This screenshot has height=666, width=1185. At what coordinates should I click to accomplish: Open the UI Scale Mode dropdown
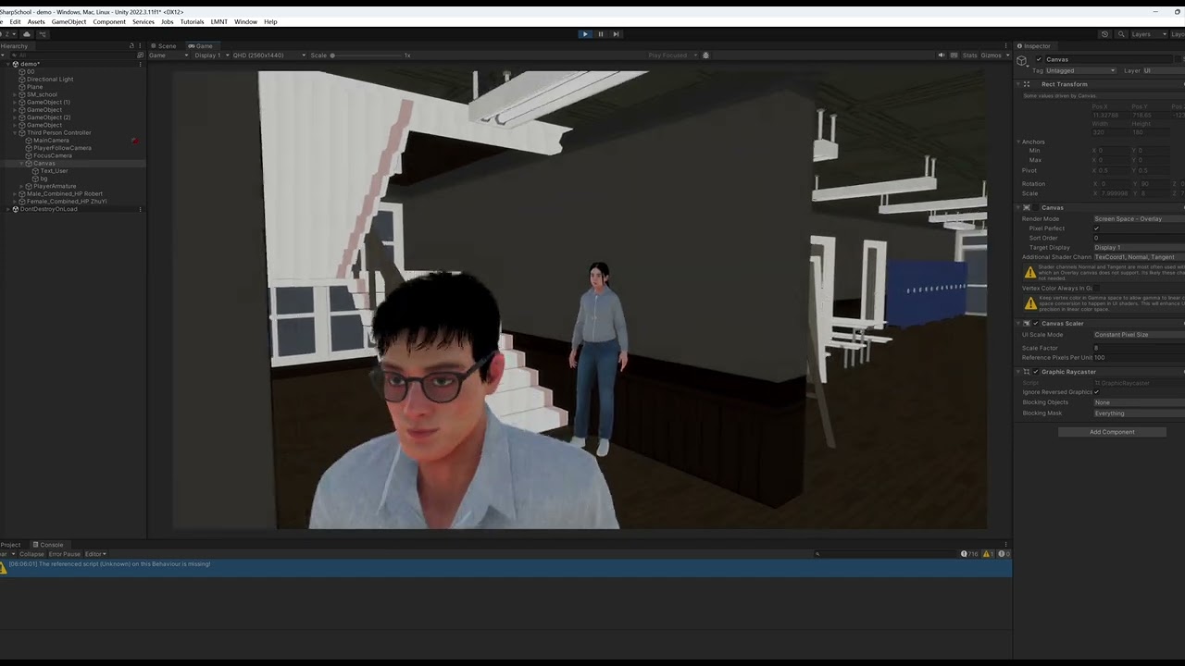pyautogui.click(x=1139, y=335)
